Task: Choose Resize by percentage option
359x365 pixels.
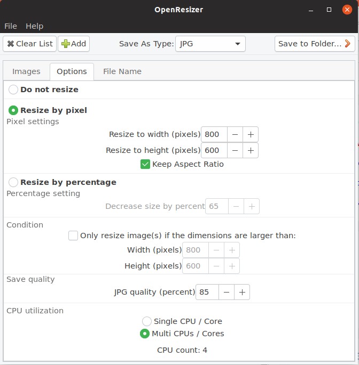Action: (13, 182)
